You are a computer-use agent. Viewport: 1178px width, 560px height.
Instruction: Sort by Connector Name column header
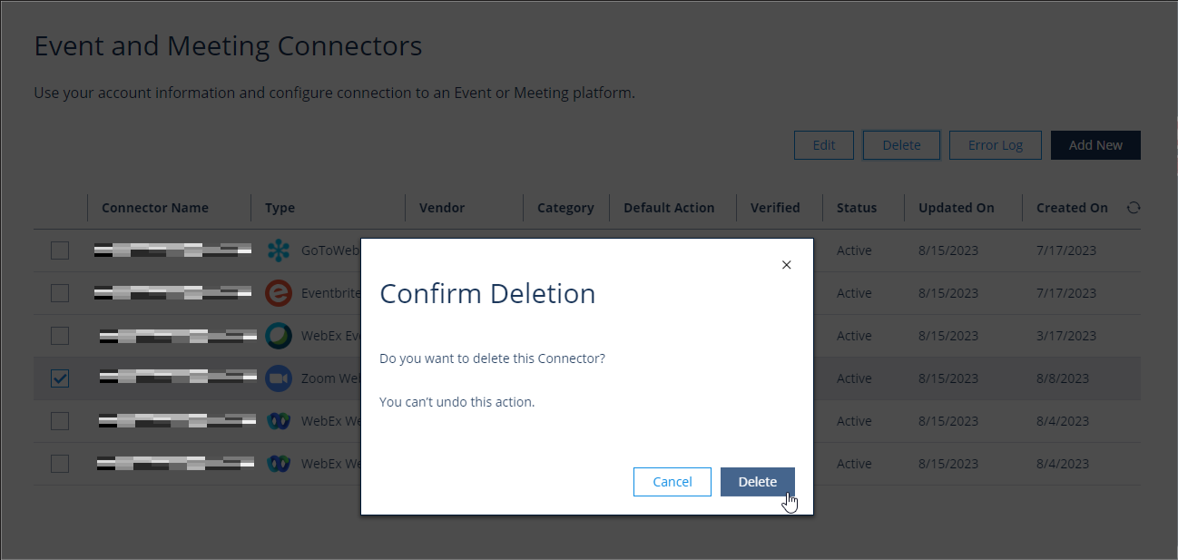155,208
